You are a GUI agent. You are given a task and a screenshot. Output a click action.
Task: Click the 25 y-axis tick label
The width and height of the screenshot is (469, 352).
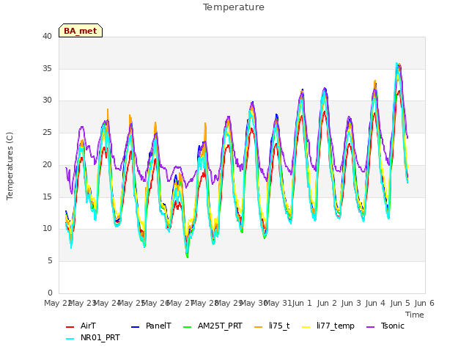point(47,132)
